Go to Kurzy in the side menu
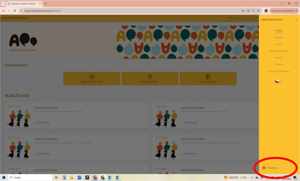 (279, 44)
